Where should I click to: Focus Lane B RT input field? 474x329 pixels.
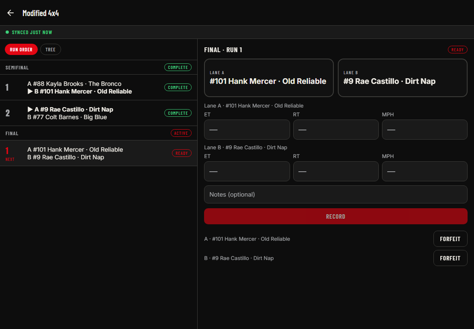click(x=336, y=171)
